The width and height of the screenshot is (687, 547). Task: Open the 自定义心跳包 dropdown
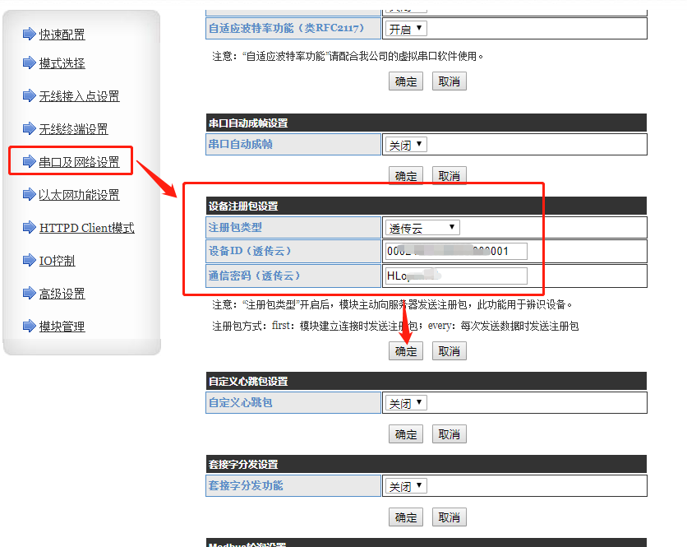coord(406,403)
